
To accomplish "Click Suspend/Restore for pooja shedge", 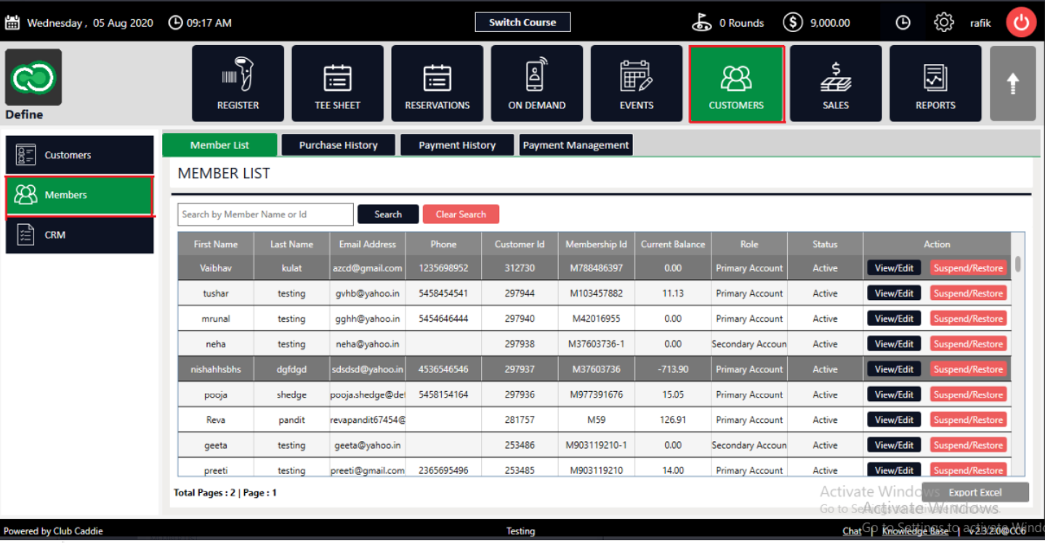I will tap(968, 395).
